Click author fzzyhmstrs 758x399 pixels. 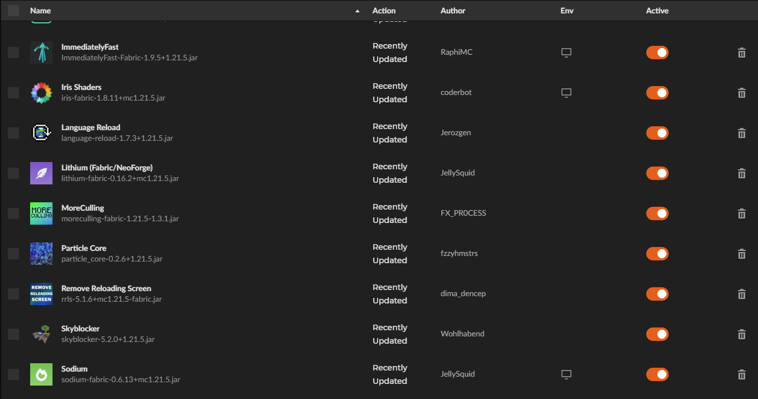pyautogui.click(x=459, y=253)
